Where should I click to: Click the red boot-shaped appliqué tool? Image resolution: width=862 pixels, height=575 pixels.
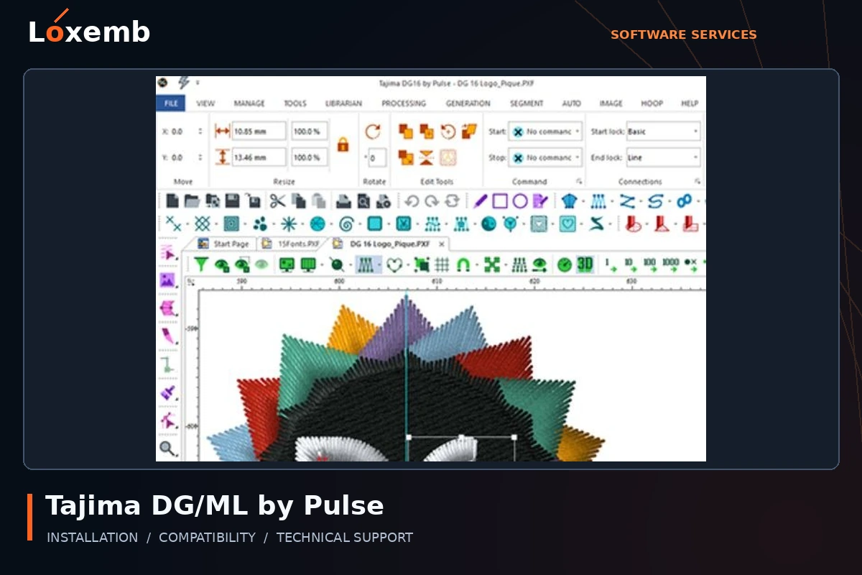click(633, 224)
